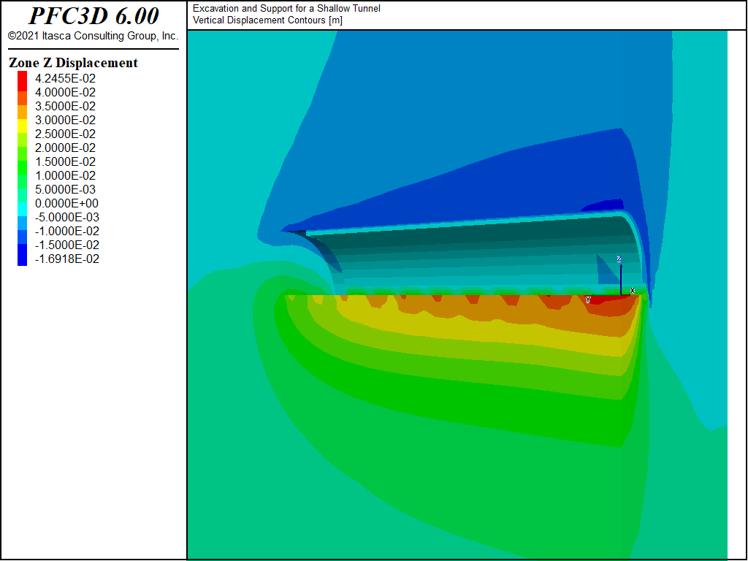Click legend value 4.2455E-02

[65, 78]
